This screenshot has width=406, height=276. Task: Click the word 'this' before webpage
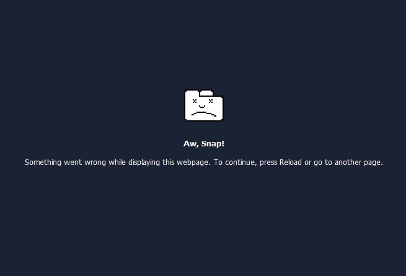(169, 162)
